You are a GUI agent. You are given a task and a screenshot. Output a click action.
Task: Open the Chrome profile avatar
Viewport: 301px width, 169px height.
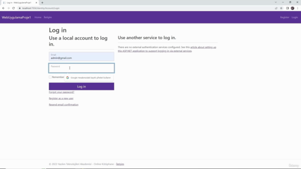[x=293, y=8]
